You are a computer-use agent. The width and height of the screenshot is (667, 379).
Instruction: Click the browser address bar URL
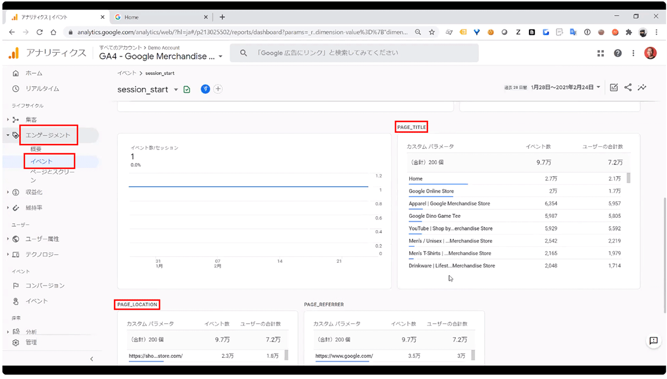click(243, 32)
